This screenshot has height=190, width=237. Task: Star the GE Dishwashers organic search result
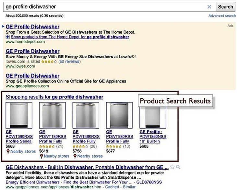pos(172,167)
